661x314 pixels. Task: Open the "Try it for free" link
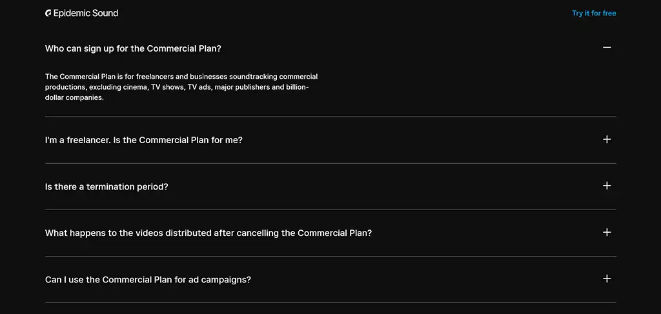pyautogui.click(x=594, y=14)
